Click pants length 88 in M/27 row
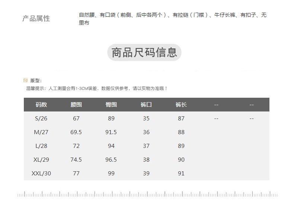 pyautogui.click(x=181, y=132)
